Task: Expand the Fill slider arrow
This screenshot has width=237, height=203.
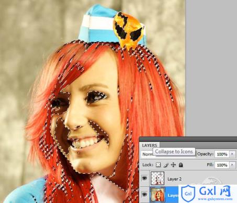Action: pyautogui.click(x=232, y=165)
